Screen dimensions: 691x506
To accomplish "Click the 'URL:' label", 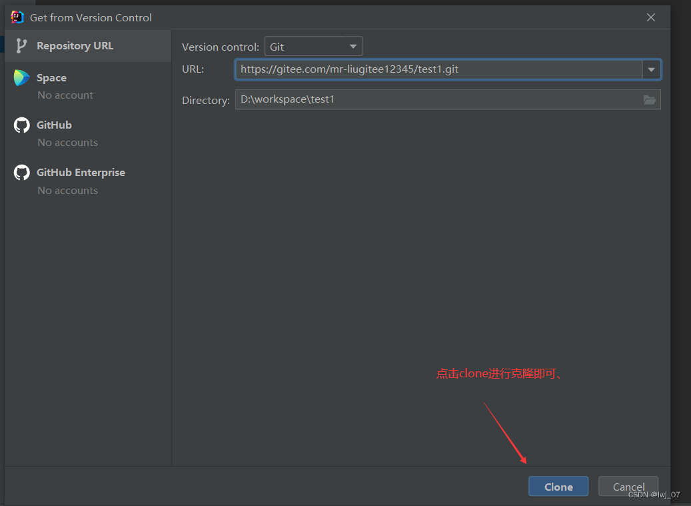I will point(193,69).
